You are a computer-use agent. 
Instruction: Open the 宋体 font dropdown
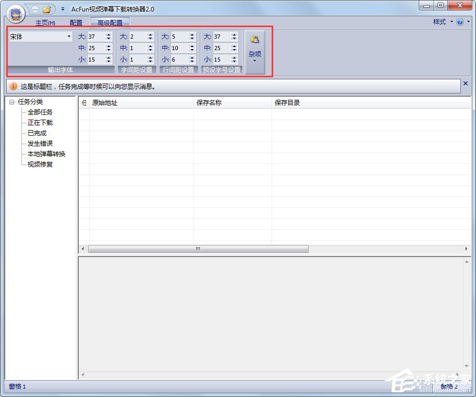tap(69, 37)
